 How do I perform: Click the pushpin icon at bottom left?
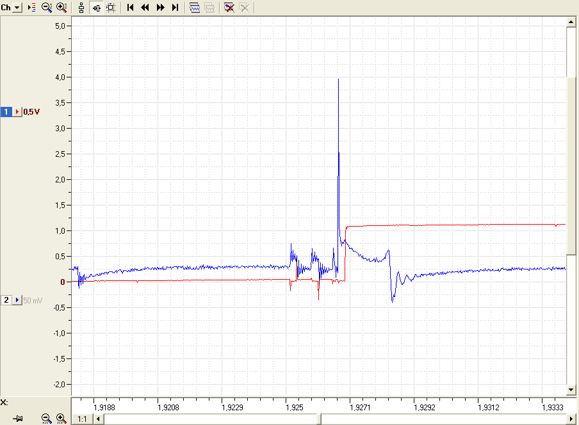(18, 419)
